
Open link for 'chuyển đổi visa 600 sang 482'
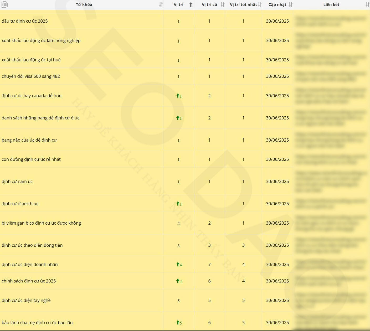coord(330,76)
